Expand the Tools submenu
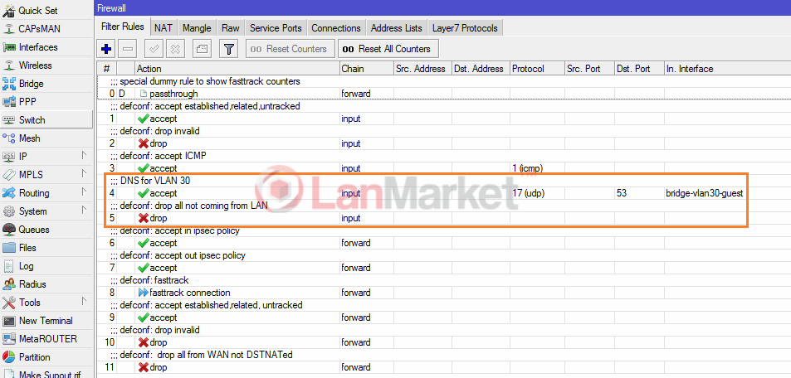The width and height of the screenshot is (791, 378). [46, 303]
